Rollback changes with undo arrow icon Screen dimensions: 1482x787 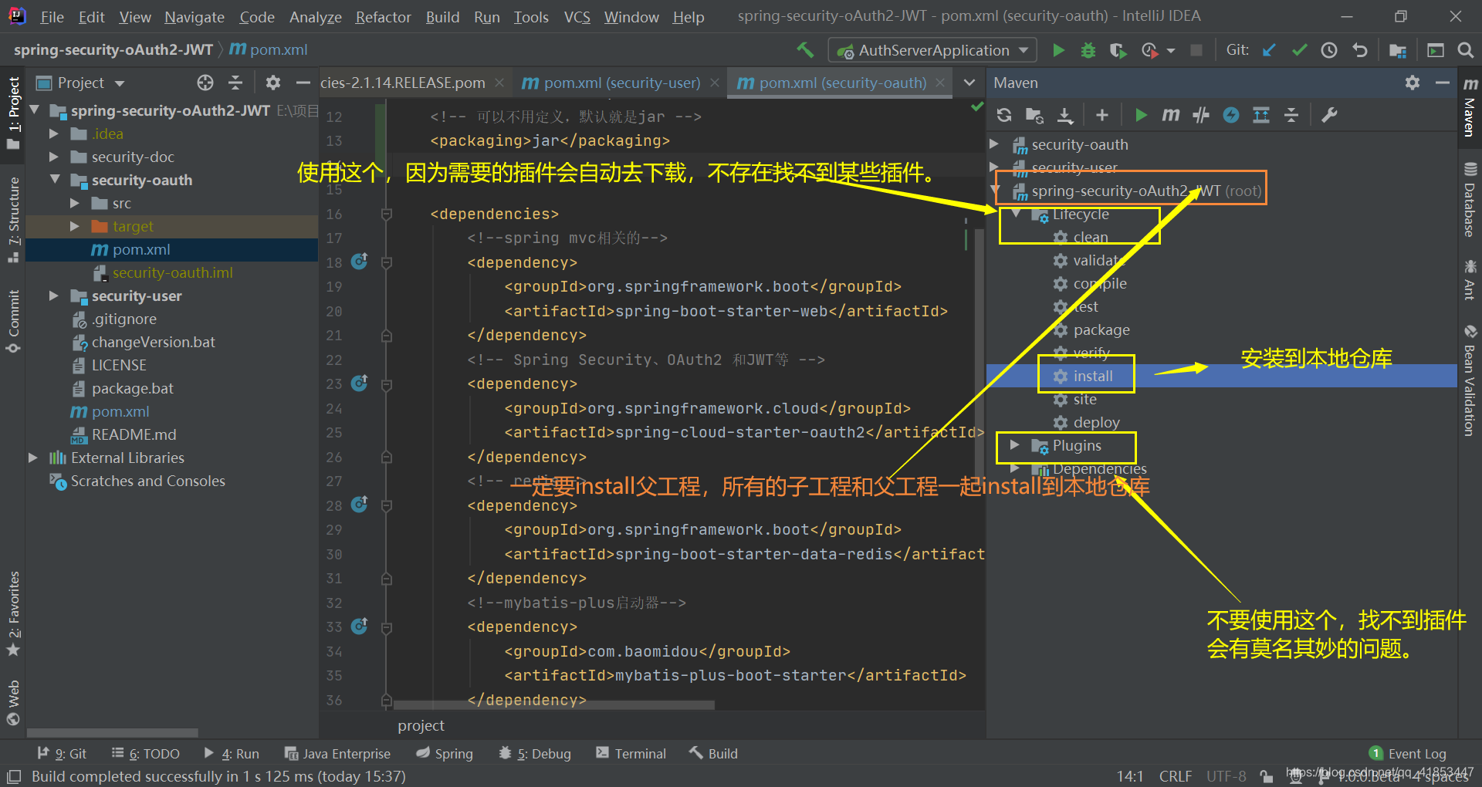(1359, 50)
